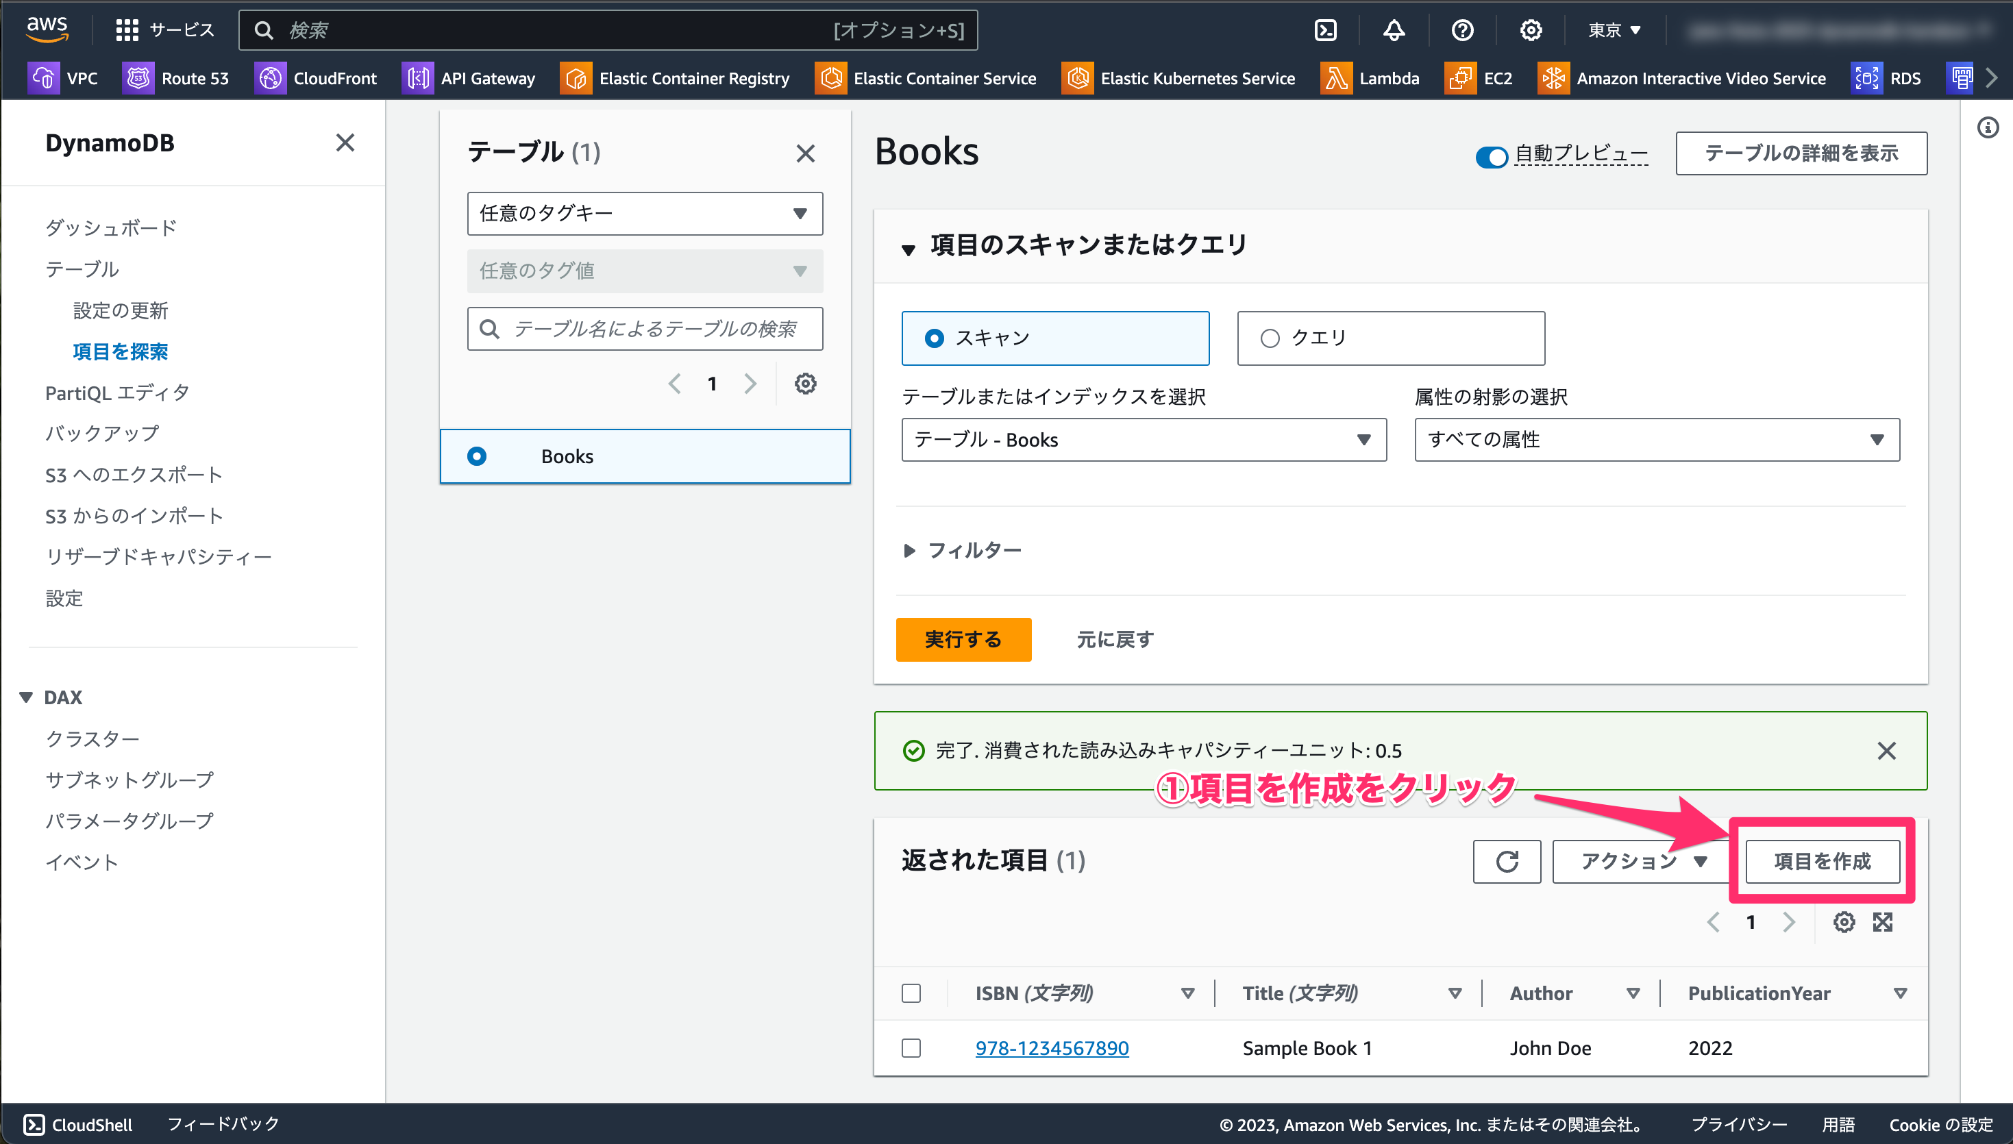
Task: Open the Elastic Kubernetes Service shortcut
Action: pyautogui.click(x=1178, y=78)
